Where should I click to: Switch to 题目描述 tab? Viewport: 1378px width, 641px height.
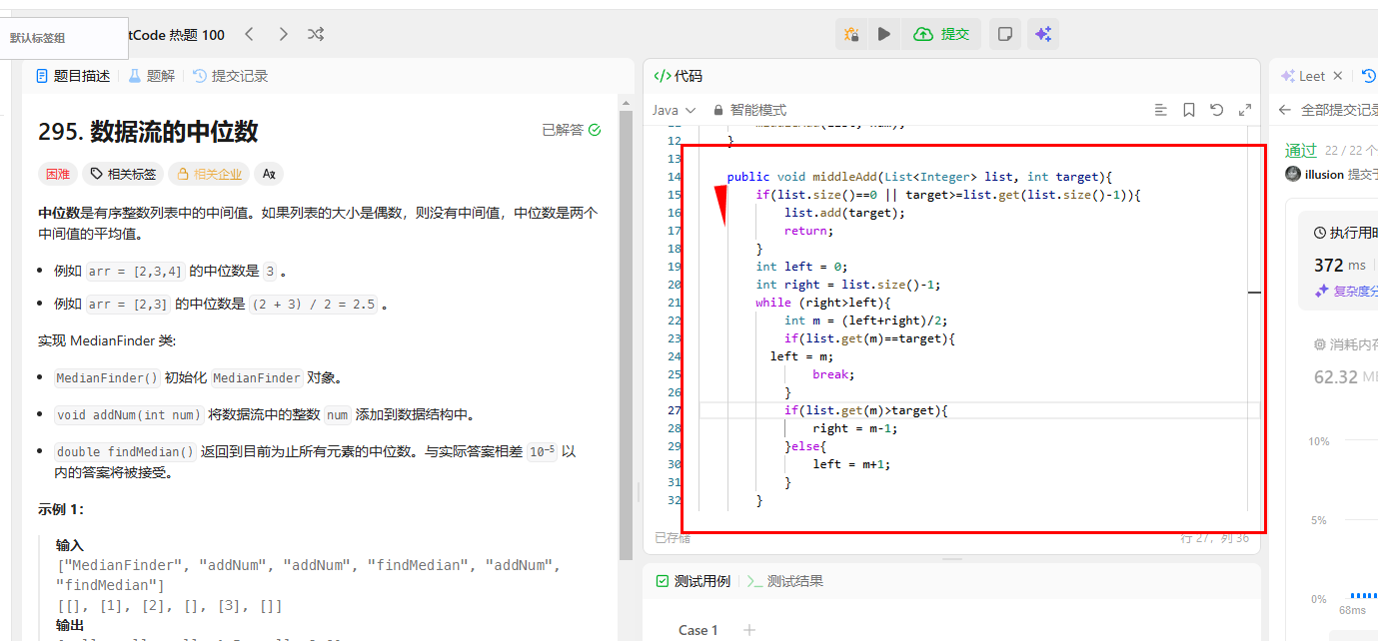pos(73,76)
